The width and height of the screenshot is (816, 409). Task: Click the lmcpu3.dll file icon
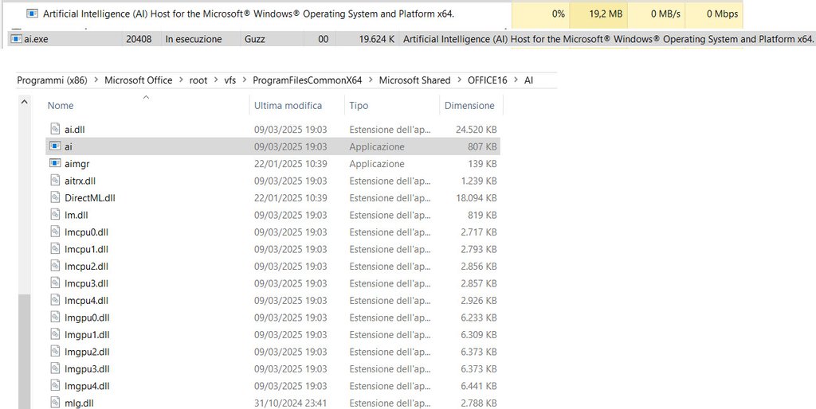55,284
